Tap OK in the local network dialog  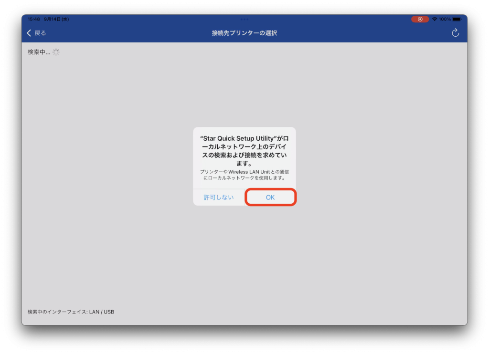[270, 197]
